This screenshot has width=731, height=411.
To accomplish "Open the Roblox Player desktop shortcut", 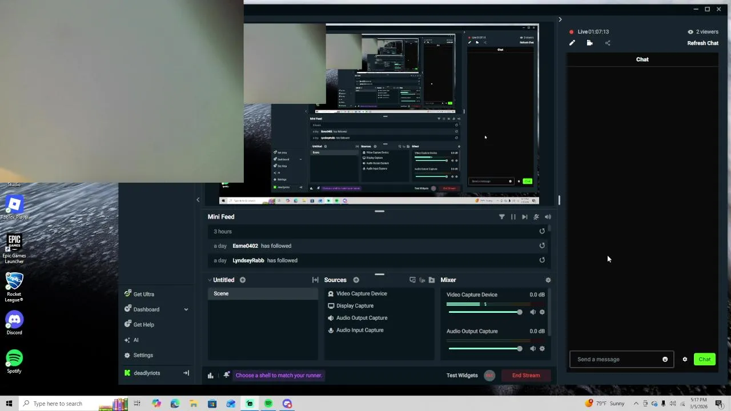I will tap(14, 208).
